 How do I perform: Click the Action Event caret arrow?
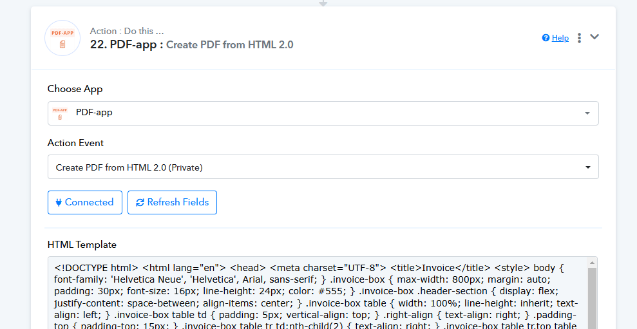point(587,167)
